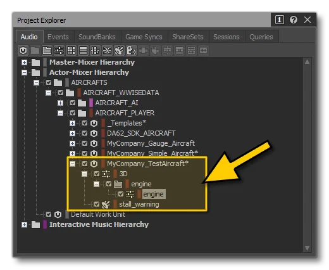Toggle the _Templates checkbox
This screenshot has width=329, height=270.
(x=85, y=123)
